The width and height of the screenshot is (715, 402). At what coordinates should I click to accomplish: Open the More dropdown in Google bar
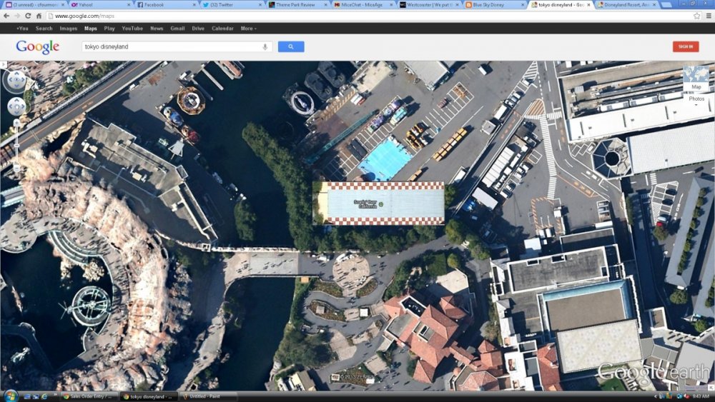click(248, 29)
